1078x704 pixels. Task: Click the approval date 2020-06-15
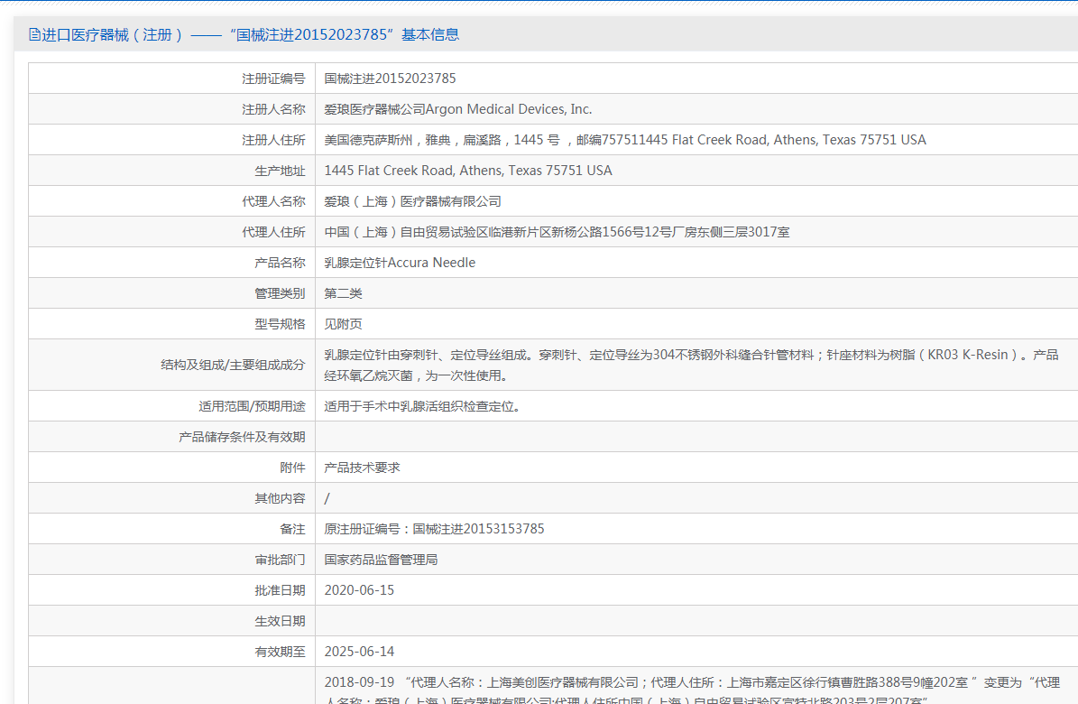click(x=359, y=590)
